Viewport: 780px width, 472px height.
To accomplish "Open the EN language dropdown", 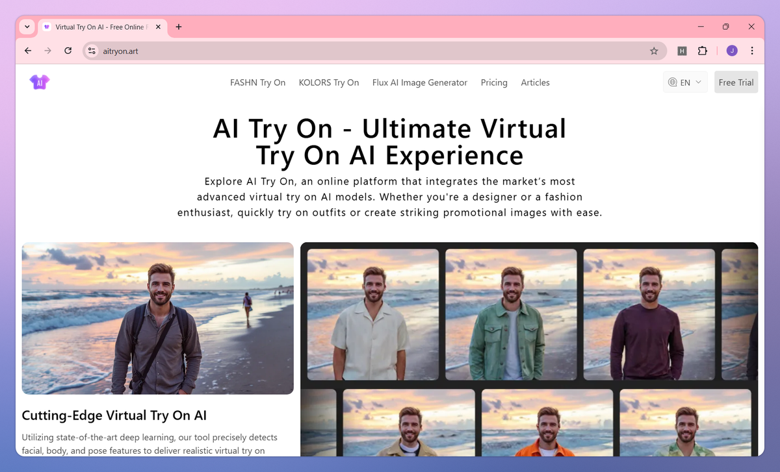I will (x=686, y=82).
